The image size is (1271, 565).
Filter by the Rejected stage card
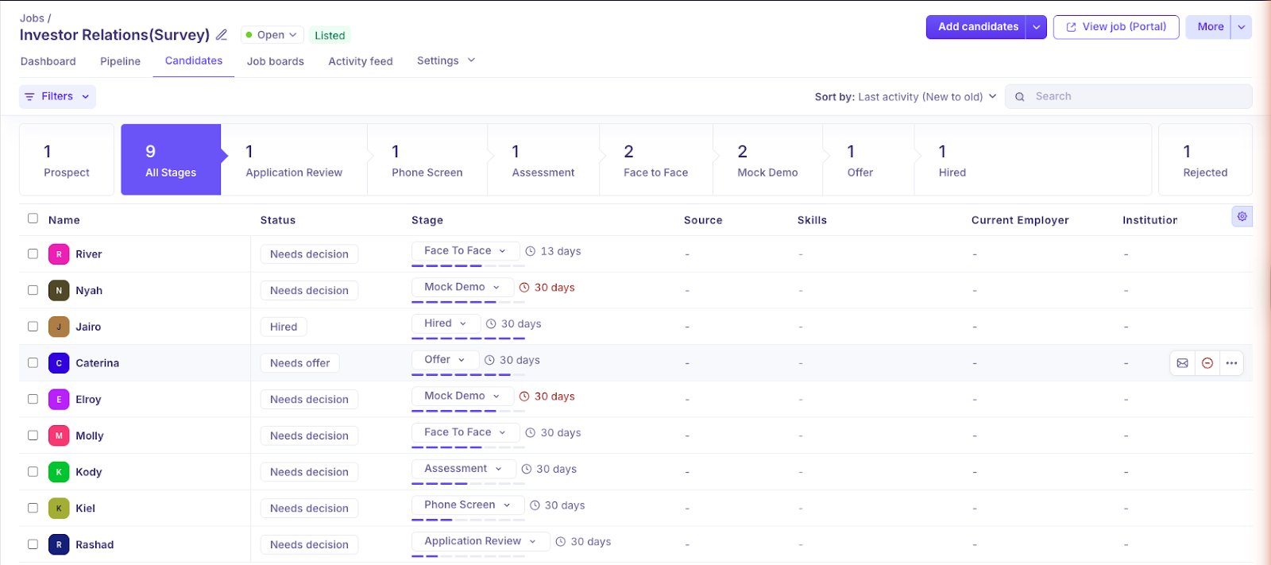point(1205,160)
